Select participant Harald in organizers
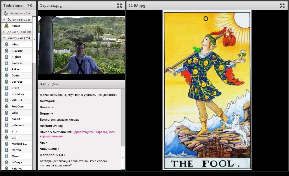289x176 pixels. tap(16, 26)
